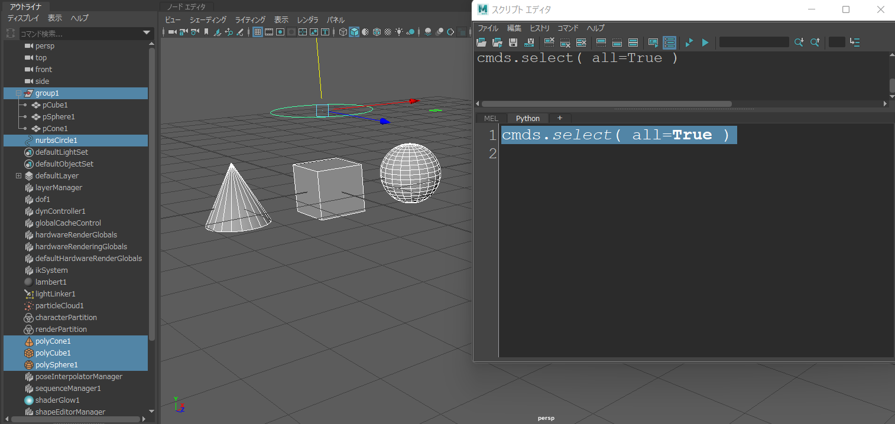The image size is (895, 424).
Task: Open the ヒストリ menu in Script Editor
Action: (x=539, y=28)
